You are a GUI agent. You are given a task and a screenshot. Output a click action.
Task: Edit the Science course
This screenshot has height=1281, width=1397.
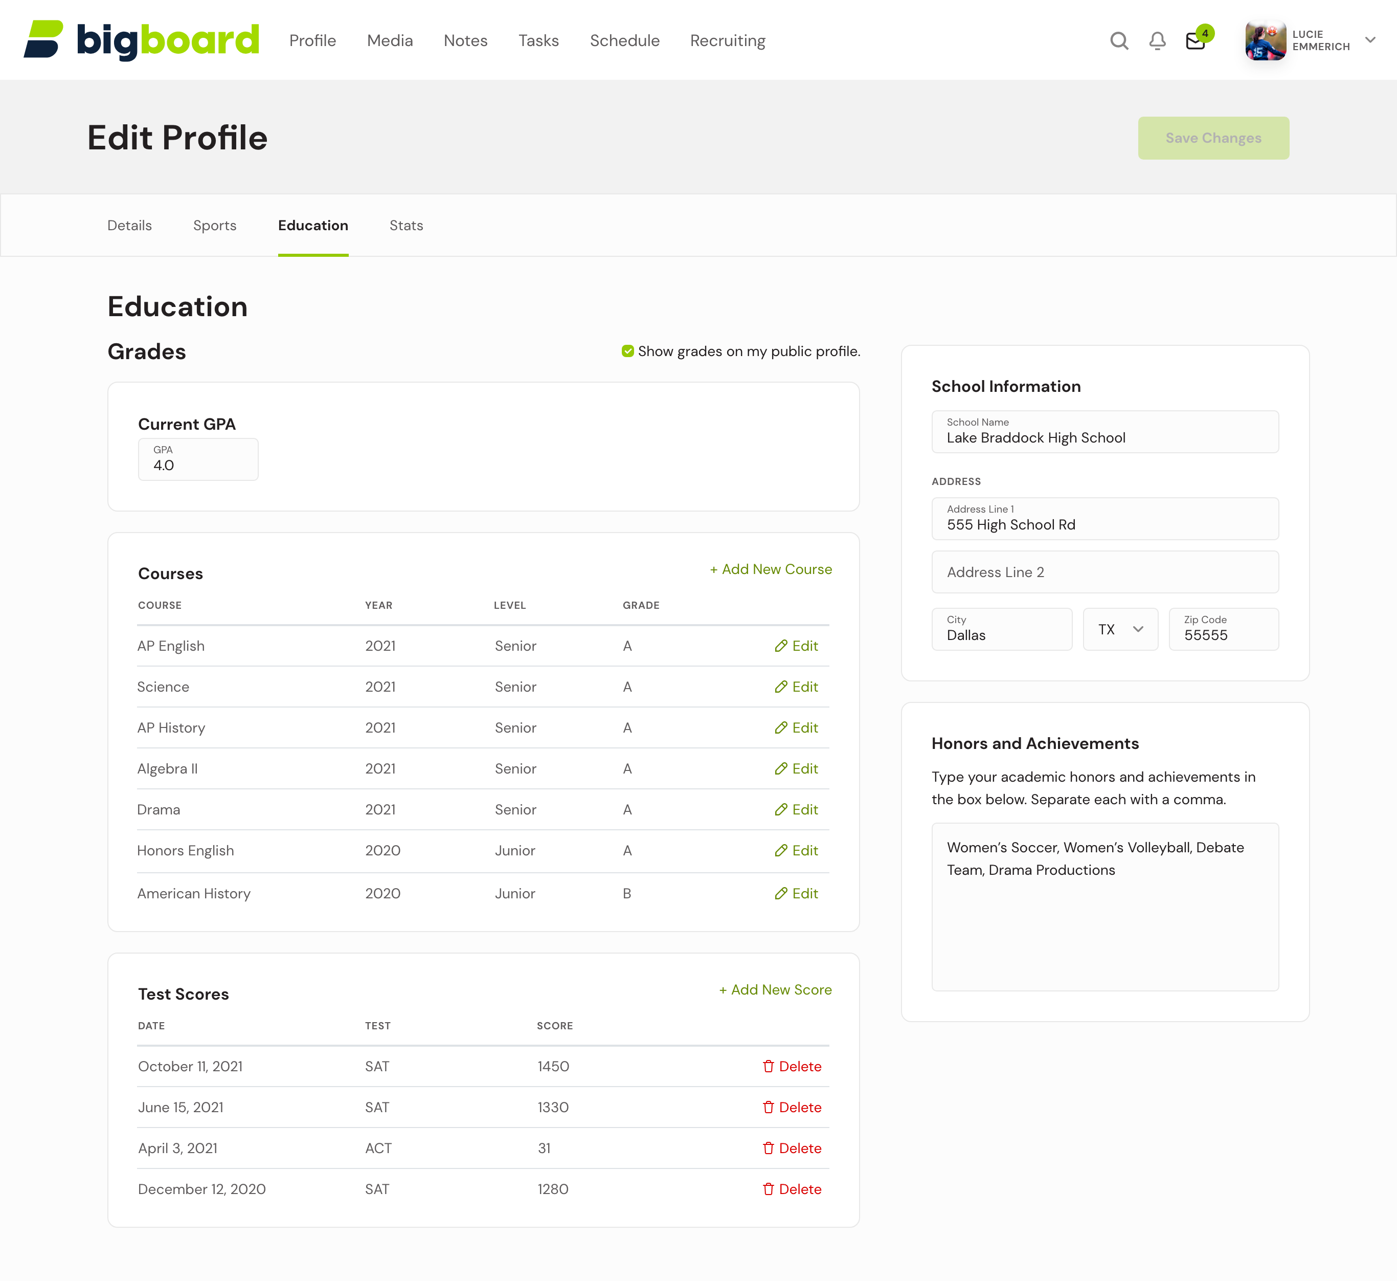(796, 687)
